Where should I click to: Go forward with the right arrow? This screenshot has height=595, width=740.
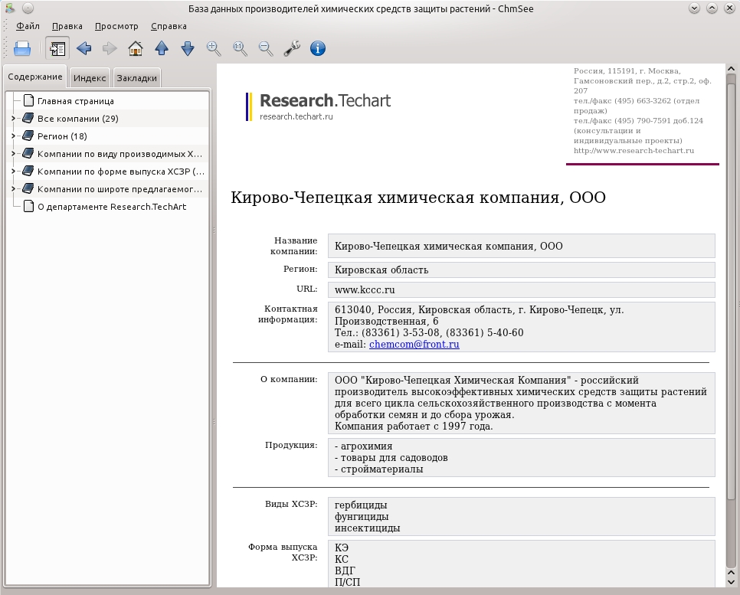(x=110, y=48)
